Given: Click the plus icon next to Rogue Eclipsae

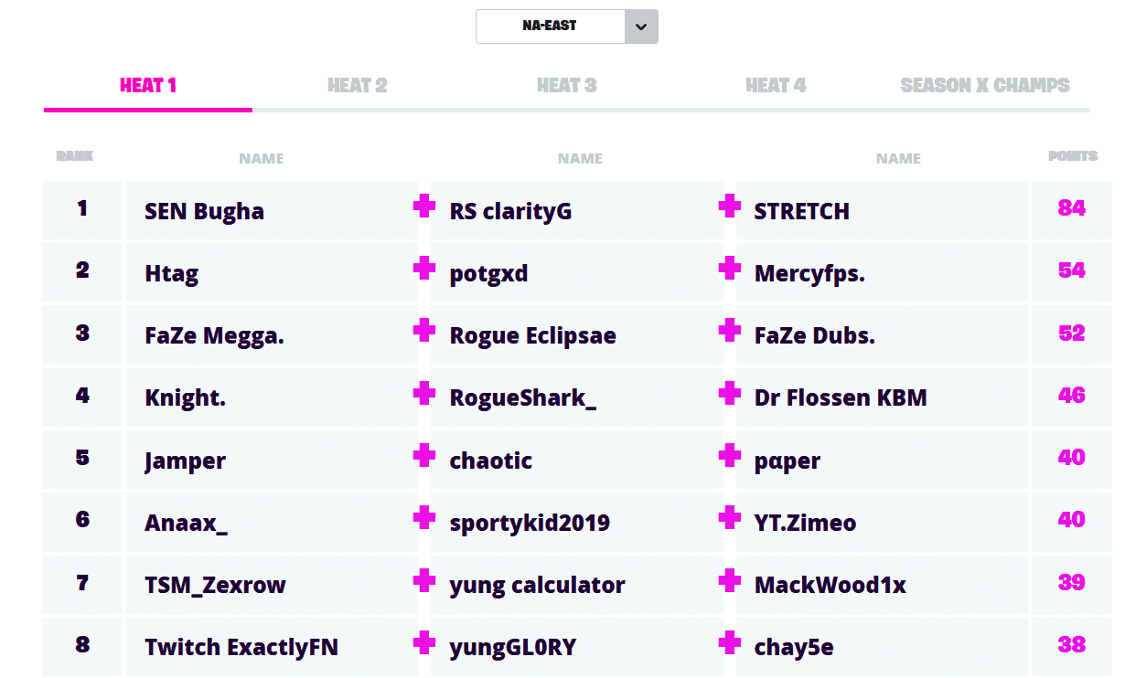Looking at the screenshot, I should click(423, 334).
